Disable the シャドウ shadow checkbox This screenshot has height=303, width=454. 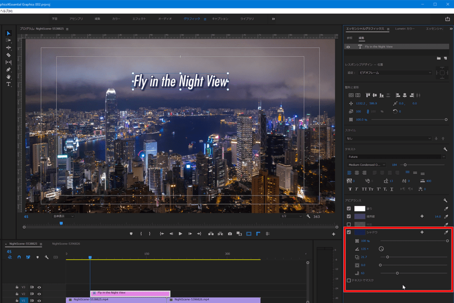349,232
